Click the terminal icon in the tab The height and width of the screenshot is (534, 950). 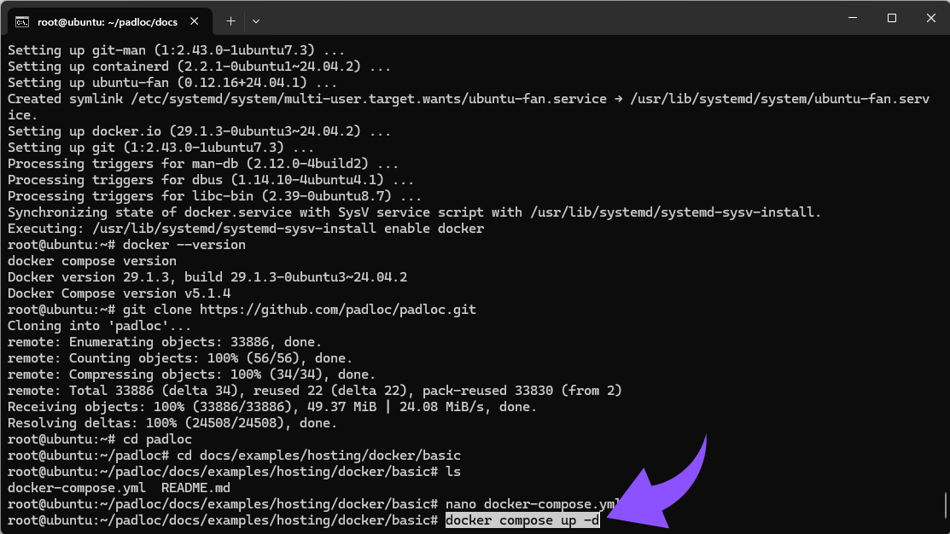(x=22, y=22)
